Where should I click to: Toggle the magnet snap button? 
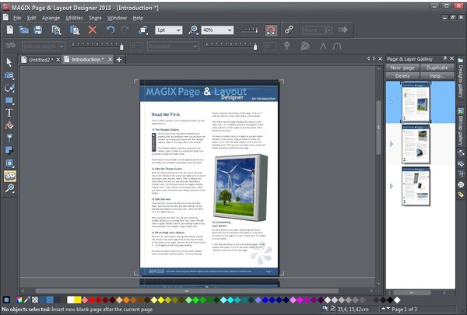271,30
